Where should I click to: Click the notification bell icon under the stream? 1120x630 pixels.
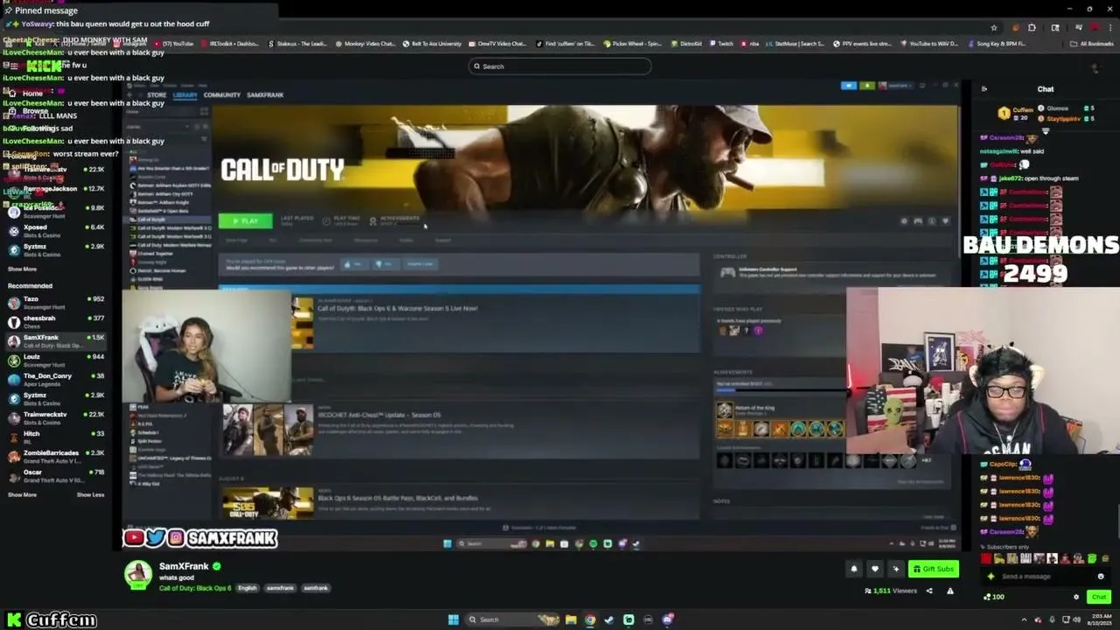[x=854, y=569]
